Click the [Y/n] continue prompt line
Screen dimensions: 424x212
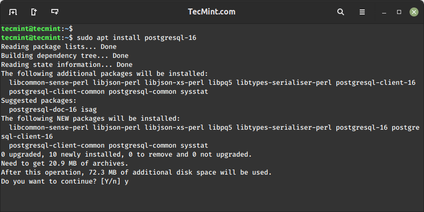[65, 182]
